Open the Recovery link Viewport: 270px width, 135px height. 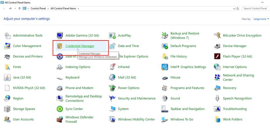229,88
